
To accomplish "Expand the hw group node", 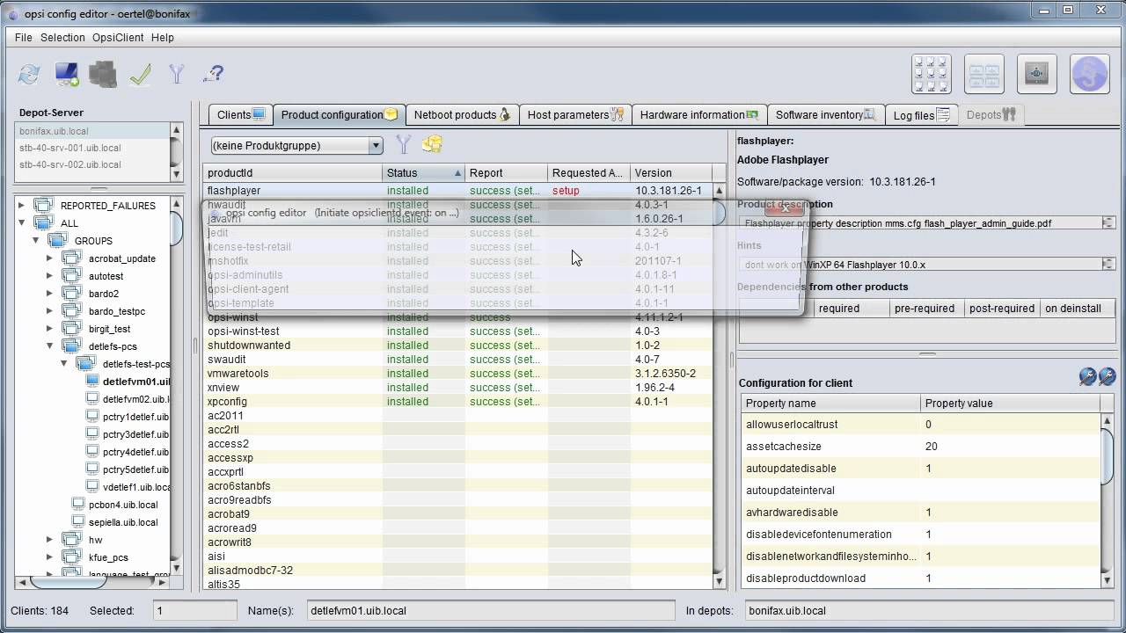I will [50, 540].
